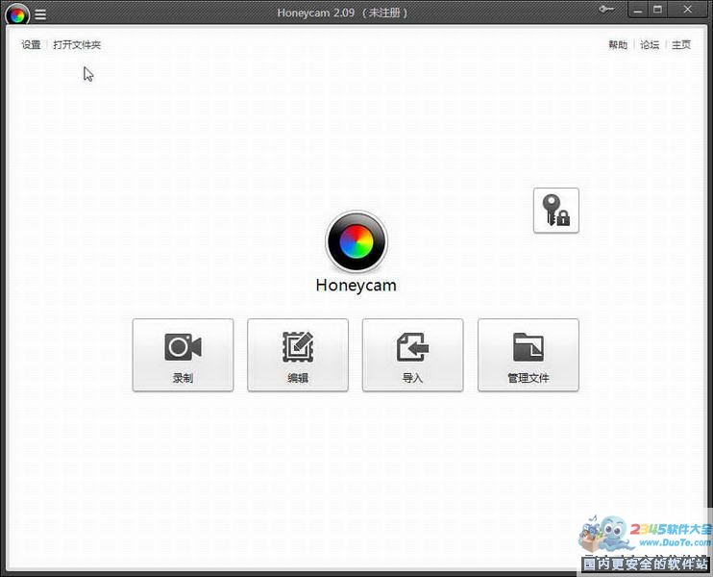Click the Honeycam logo in title bar
Image resolution: width=713 pixels, height=577 pixels.
[x=17, y=14]
